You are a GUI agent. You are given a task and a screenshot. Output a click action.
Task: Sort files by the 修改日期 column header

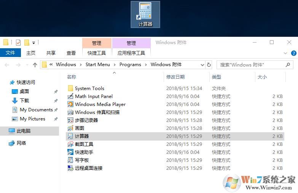click(x=175, y=77)
